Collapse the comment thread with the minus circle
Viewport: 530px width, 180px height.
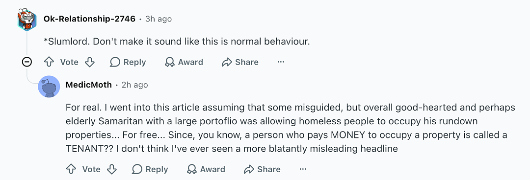(x=27, y=62)
